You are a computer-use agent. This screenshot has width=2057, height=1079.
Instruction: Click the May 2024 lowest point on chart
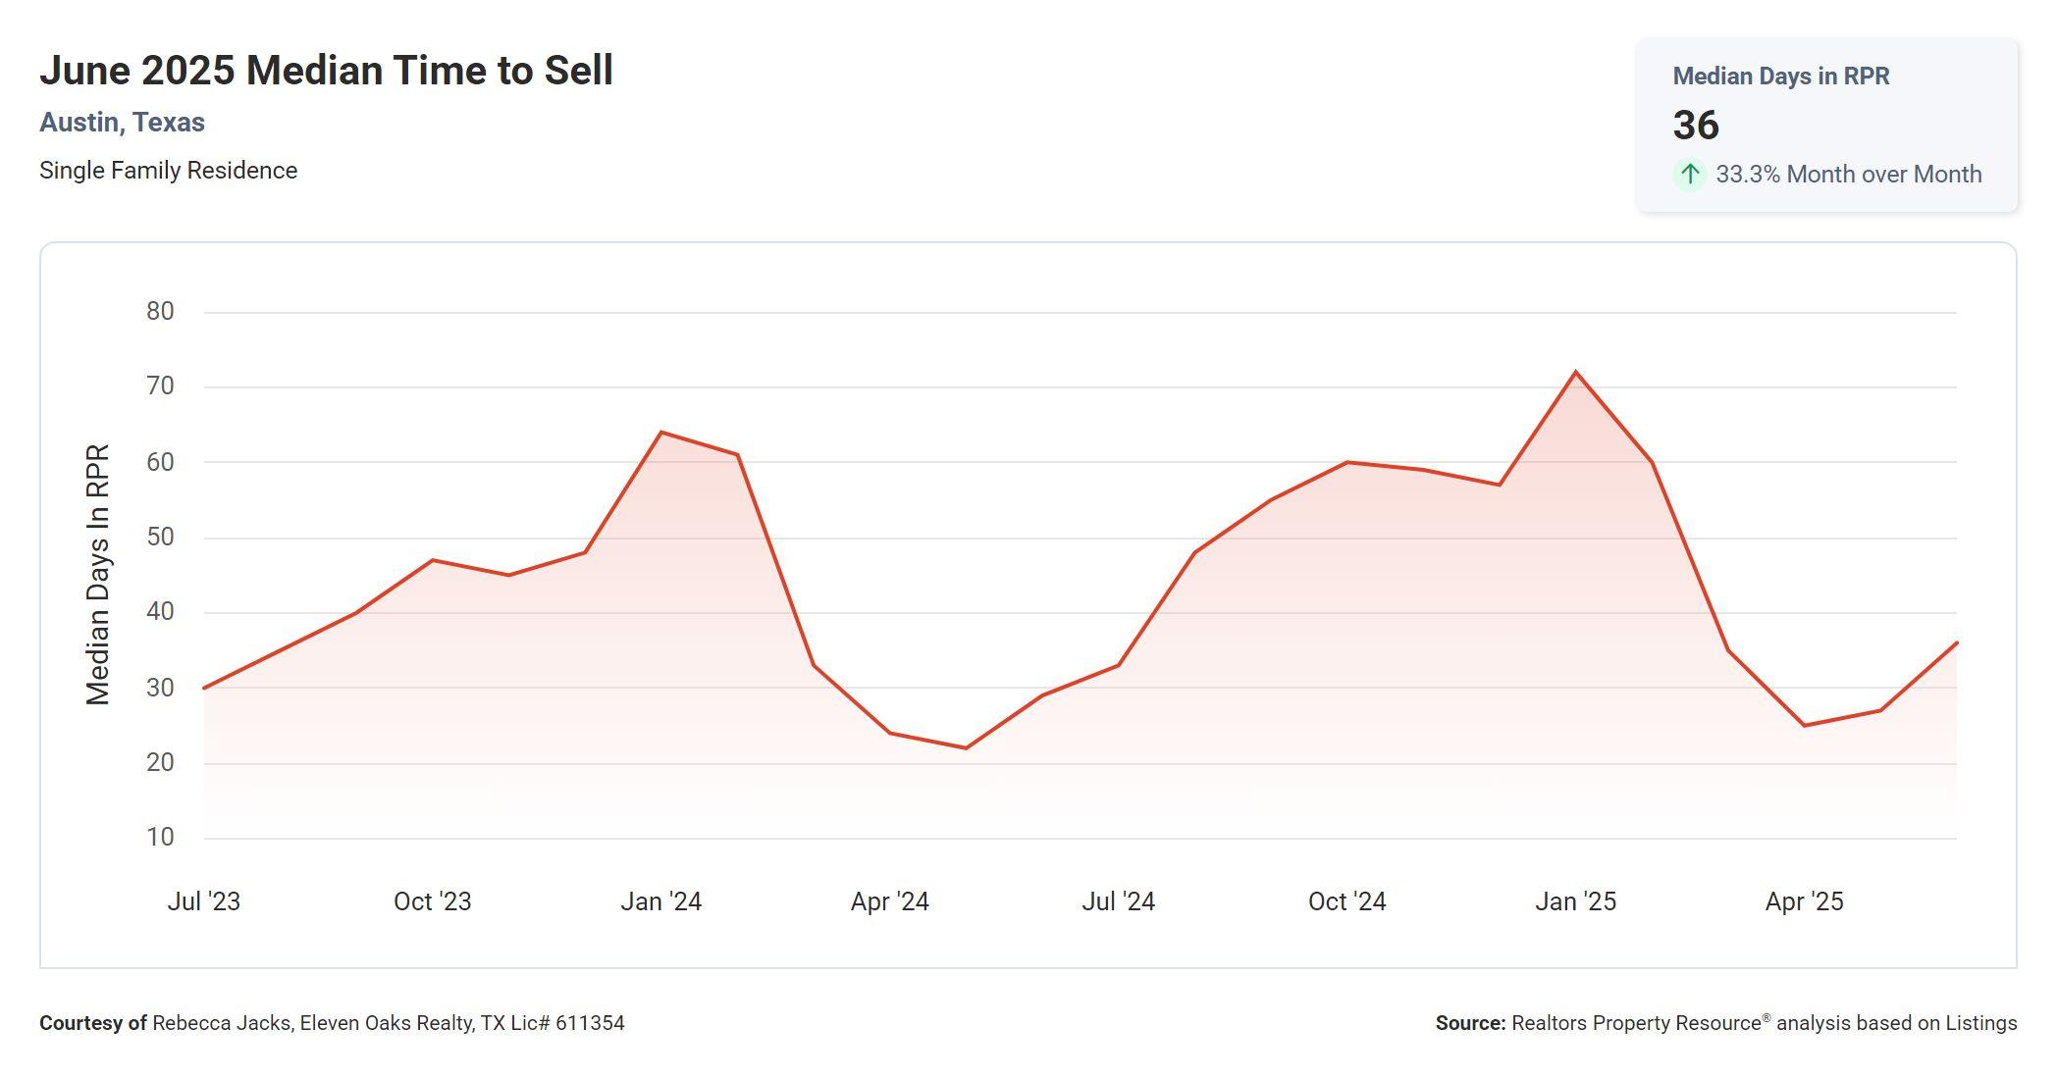[x=966, y=748]
